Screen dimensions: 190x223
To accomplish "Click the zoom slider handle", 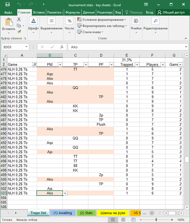I will pyautogui.click(x=156, y=220).
